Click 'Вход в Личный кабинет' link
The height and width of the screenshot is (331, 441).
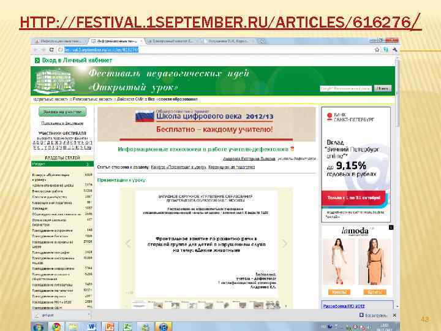(x=77, y=61)
